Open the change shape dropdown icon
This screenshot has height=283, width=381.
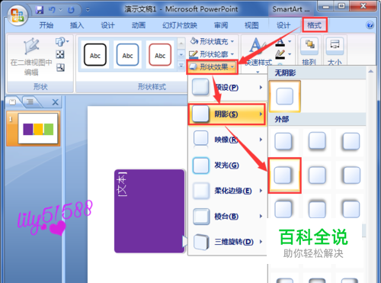pos(62,41)
